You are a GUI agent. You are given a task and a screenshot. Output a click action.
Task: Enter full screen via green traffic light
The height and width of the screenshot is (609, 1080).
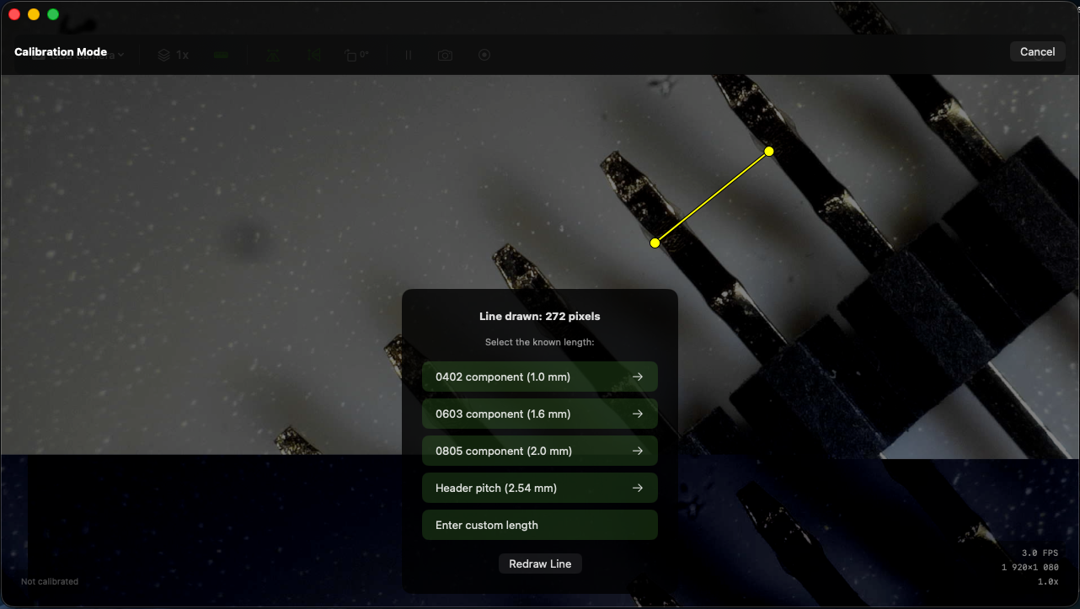[x=53, y=13]
